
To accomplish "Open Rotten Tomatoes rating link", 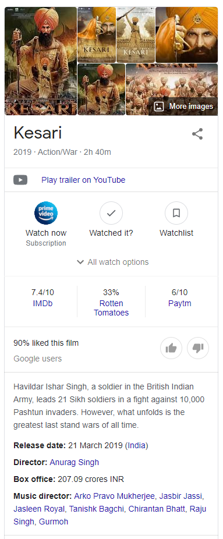I will click(111, 308).
